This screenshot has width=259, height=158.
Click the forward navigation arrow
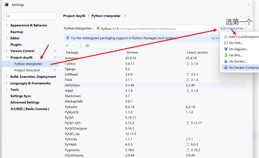click(248, 16)
